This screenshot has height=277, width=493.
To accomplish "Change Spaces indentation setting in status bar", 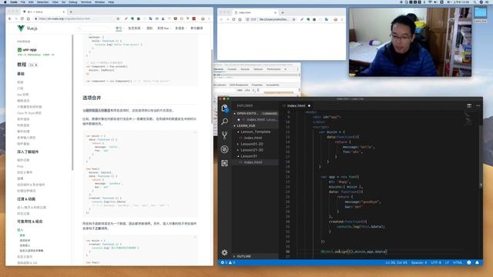I will 419,262.
